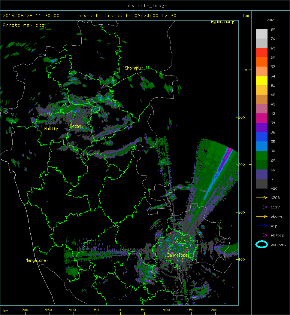The width and height of the screenshot is (290, 315).
Task: Click the 111V purple arrow legend icon
Action: (x=262, y=207)
